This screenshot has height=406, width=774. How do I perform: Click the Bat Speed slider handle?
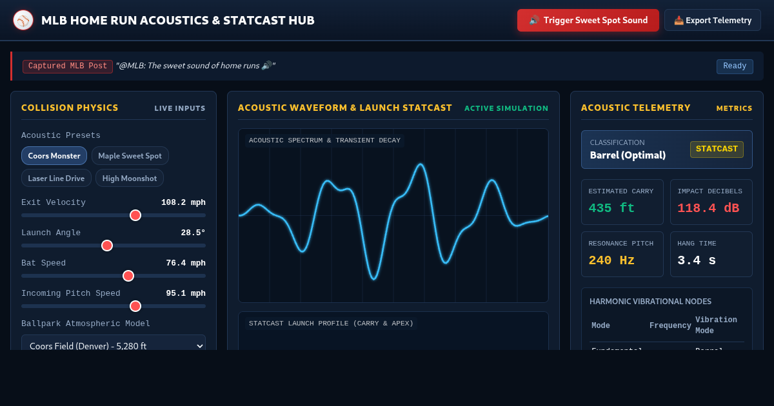[128, 276]
